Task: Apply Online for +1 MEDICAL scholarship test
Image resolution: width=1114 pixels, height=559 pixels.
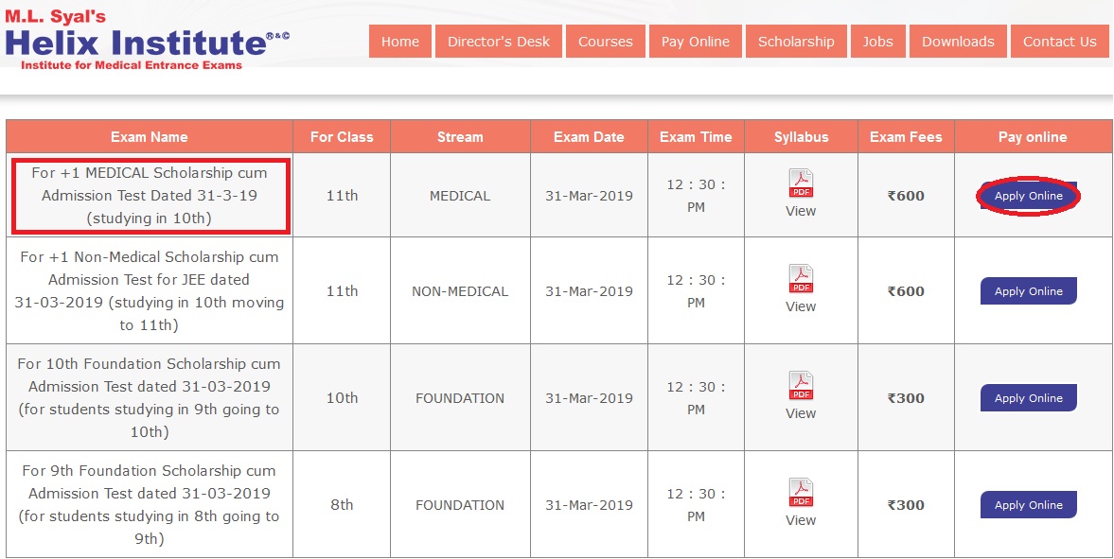Action: 1028,196
